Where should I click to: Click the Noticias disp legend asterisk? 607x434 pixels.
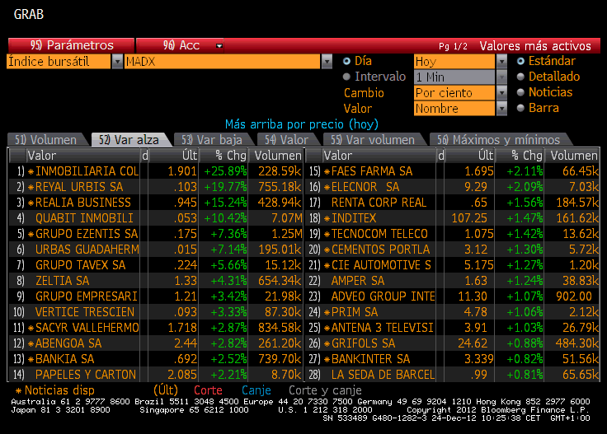coord(18,390)
